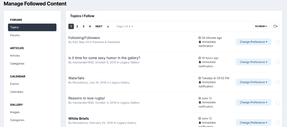The height and width of the screenshot is (127, 287).
Task: Click the bell icon for Waterfalls topic
Action: (200, 82)
